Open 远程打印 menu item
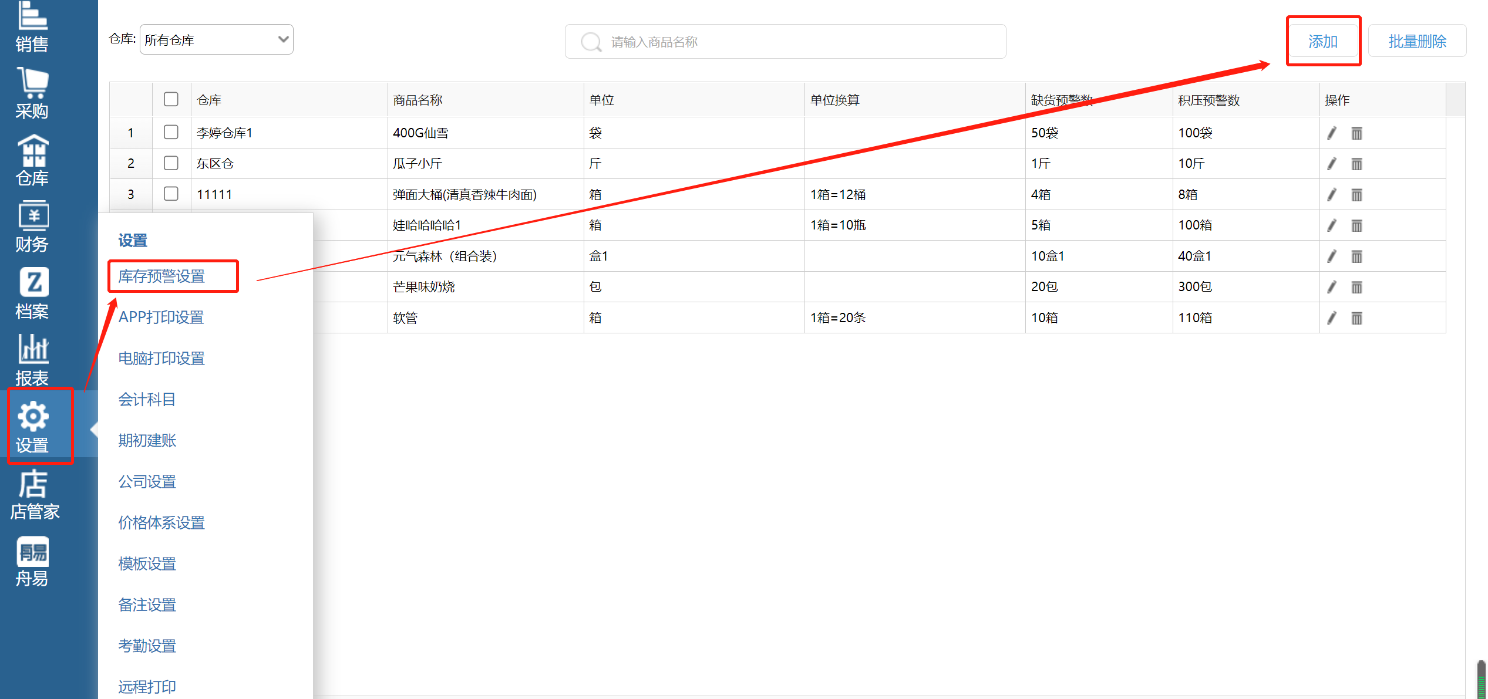 [147, 687]
